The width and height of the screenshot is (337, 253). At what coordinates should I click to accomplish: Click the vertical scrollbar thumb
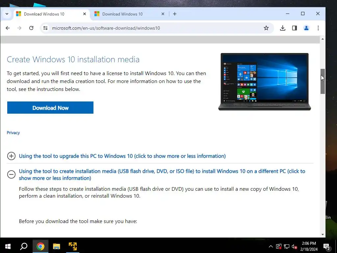323,81
